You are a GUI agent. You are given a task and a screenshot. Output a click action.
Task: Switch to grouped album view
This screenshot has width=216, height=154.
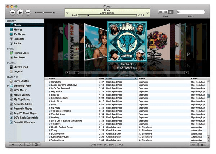[x=166, y=12]
